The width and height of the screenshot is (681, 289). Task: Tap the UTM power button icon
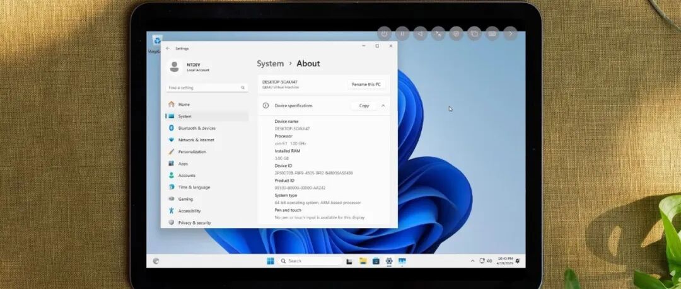point(385,33)
